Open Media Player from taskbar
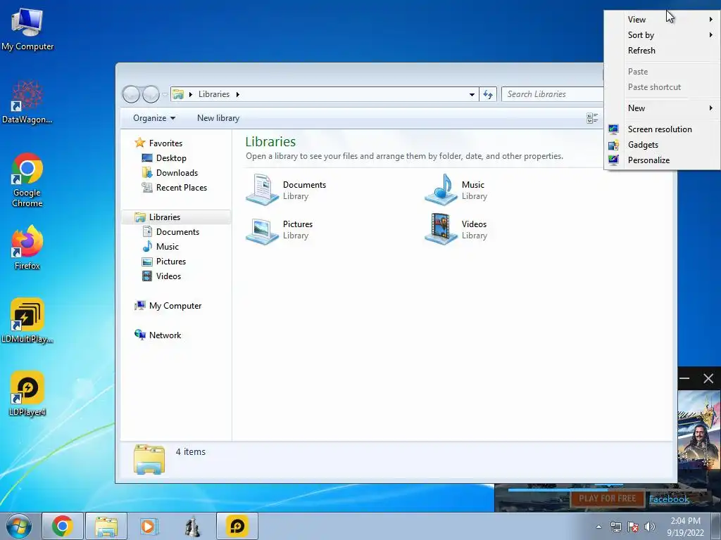 pos(149,526)
